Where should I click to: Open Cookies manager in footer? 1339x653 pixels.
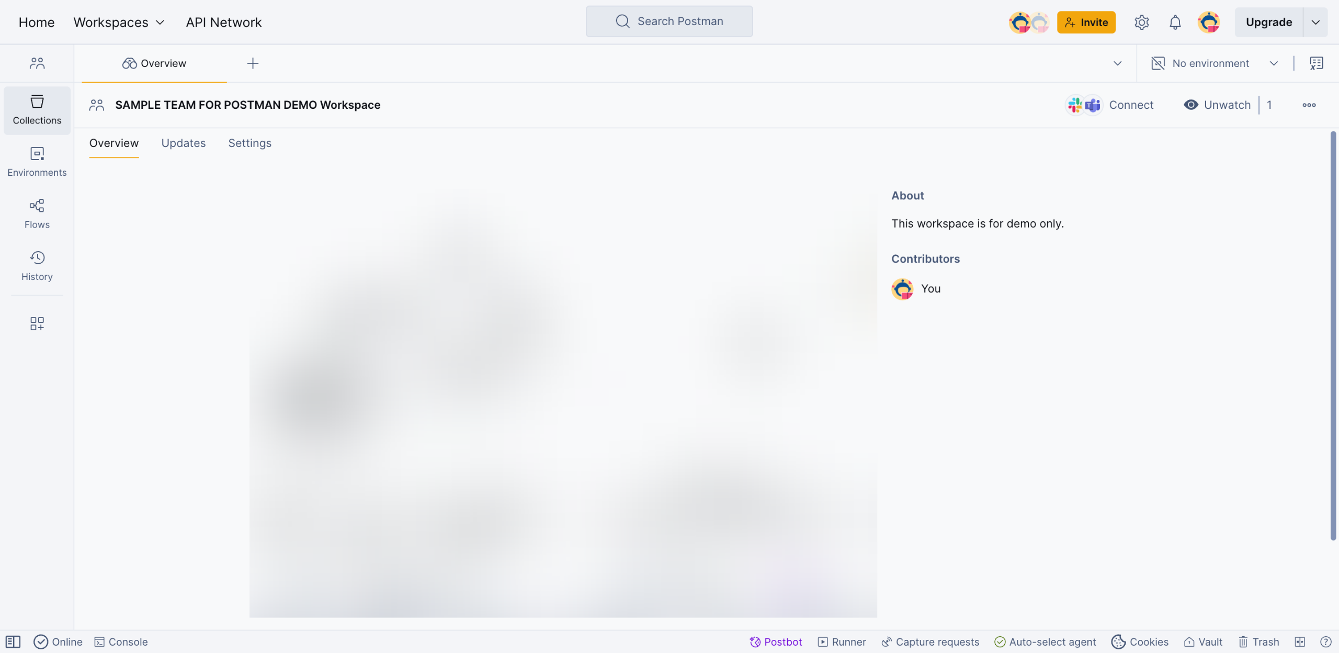tap(1140, 641)
